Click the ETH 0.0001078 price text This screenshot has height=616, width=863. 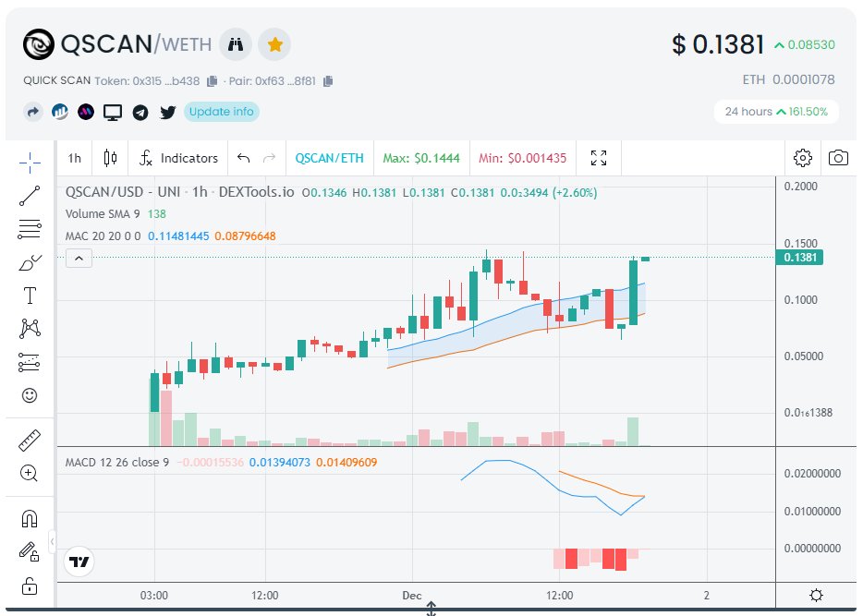point(788,79)
